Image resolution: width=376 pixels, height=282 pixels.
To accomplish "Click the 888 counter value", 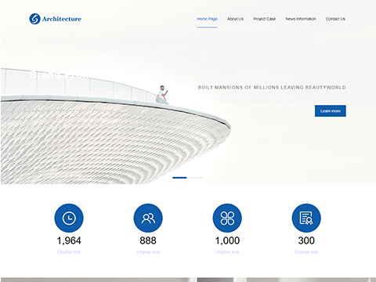I will 148,240.
